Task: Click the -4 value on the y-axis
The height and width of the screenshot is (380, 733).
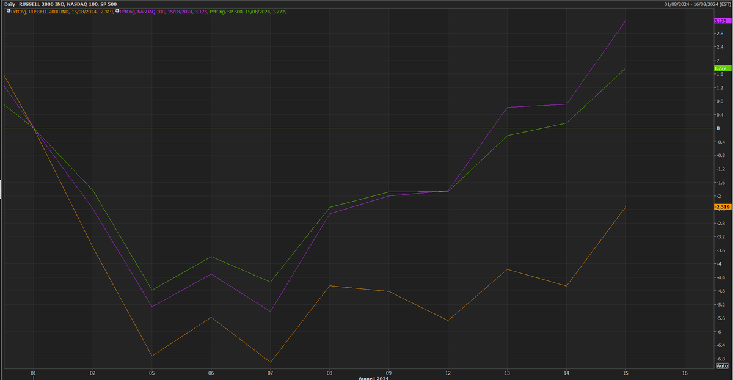Action: (x=719, y=264)
